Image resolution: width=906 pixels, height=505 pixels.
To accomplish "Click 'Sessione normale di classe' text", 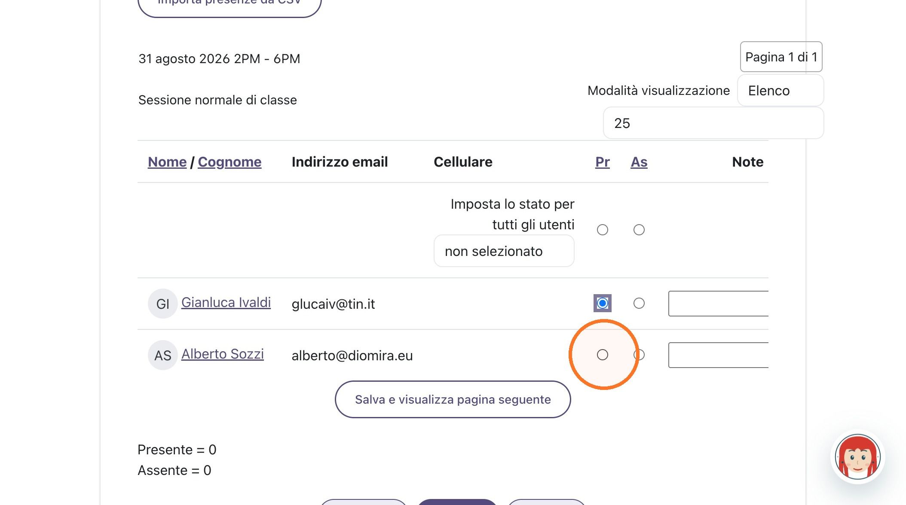I will click(x=217, y=100).
